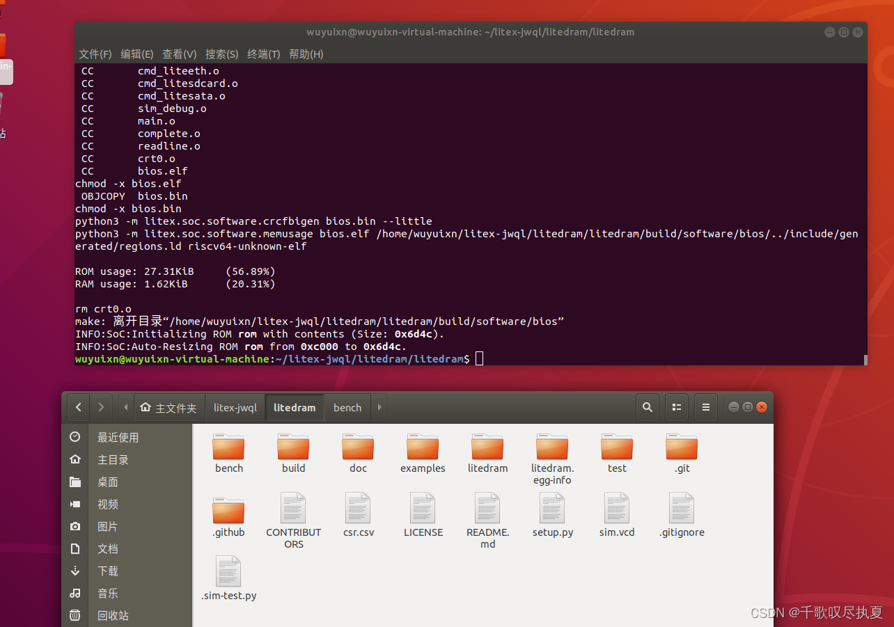Select the LICENSE file icon
The width and height of the screenshot is (894, 627).
(x=423, y=508)
